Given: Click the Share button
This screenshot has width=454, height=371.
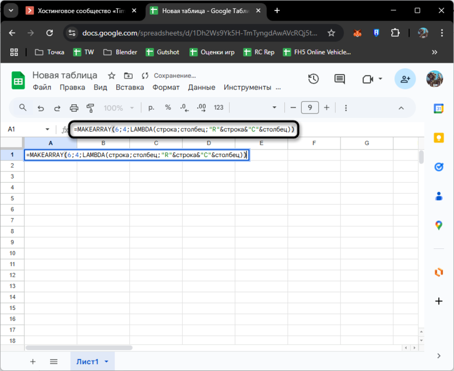Looking at the screenshot, I should tap(405, 79).
